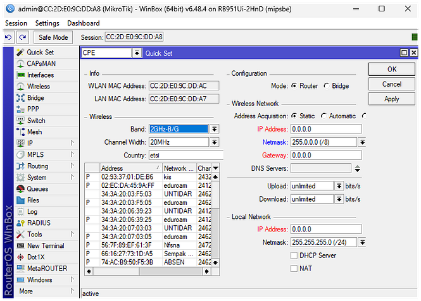Click the OK button
421x301 pixels.
tap(392, 69)
